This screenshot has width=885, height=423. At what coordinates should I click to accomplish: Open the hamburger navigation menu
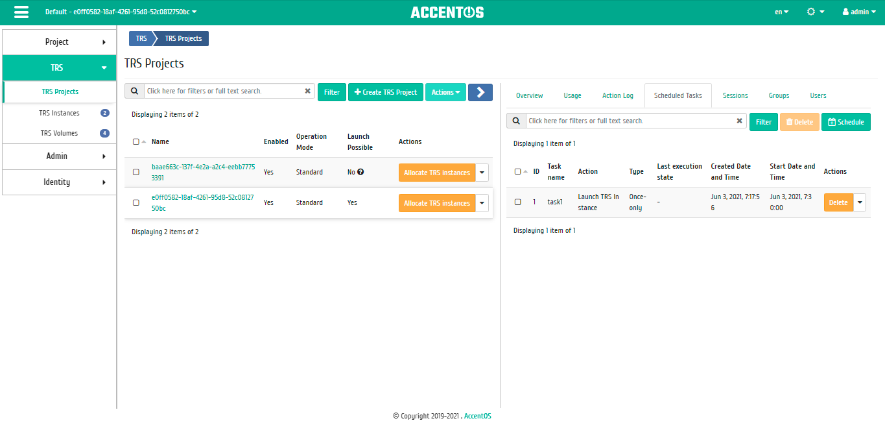click(x=21, y=12)
